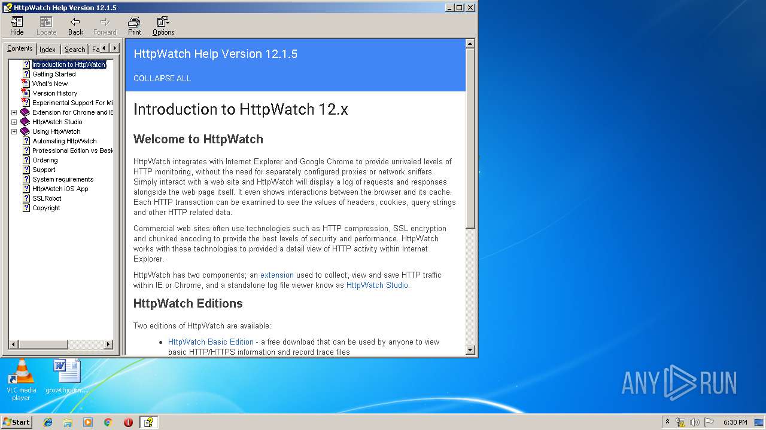Open the Experimental Support topic
Viewport: 766px width, 430px height.
click(72, 103)
